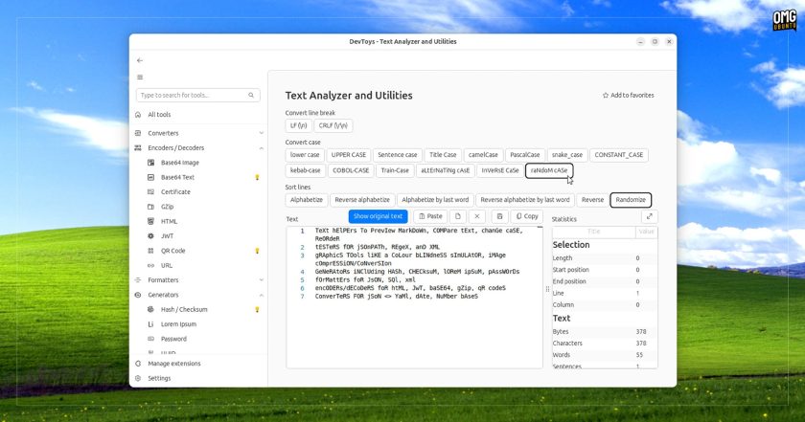Convert text to kebab-case
805x422 pixels.
(305, 170)
